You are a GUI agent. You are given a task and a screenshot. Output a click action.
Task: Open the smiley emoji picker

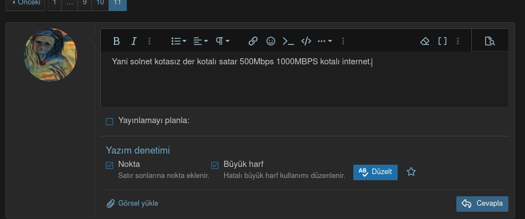point(271,41)
